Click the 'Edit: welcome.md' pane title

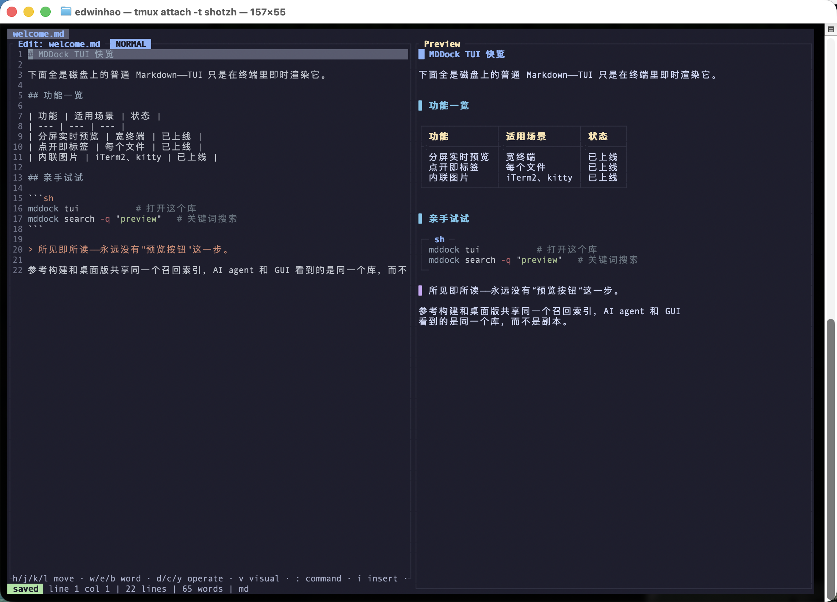tap(59, 44)
